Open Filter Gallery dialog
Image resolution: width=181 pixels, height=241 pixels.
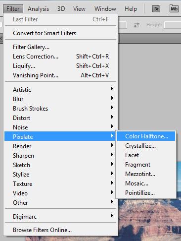[x=61, y=47]
